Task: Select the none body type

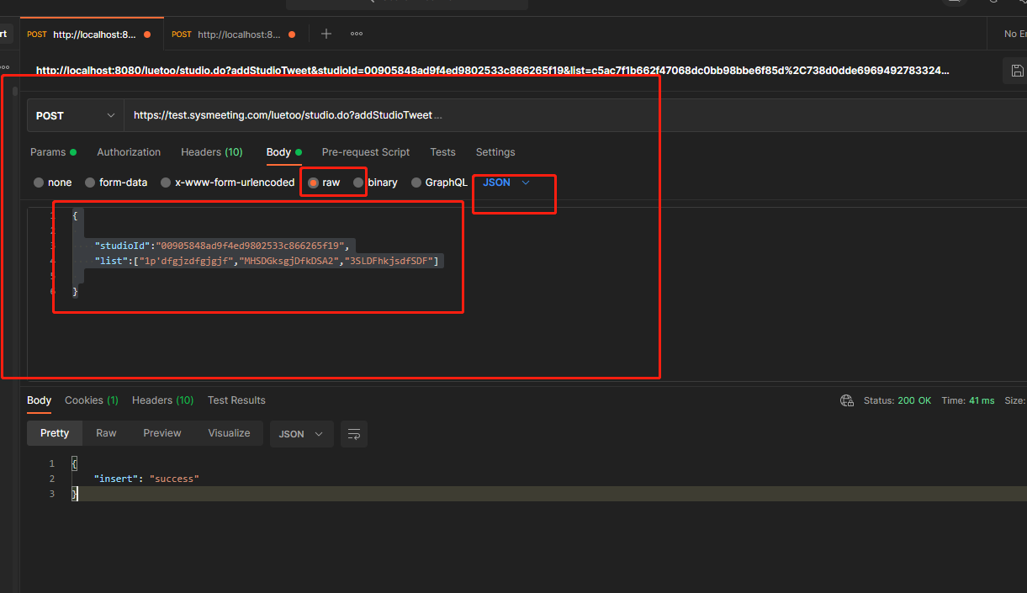Action: (53, 183)
